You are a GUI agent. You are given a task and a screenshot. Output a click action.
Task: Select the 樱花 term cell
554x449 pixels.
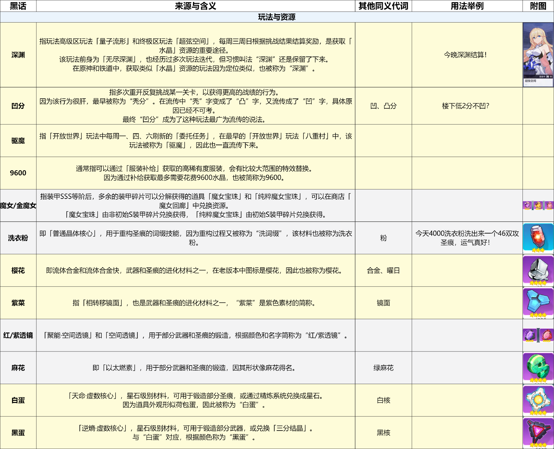(18, 270)
